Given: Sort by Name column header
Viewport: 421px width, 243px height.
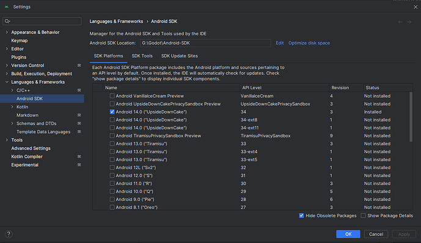Looking at the screenshot, I should [171, 88].
